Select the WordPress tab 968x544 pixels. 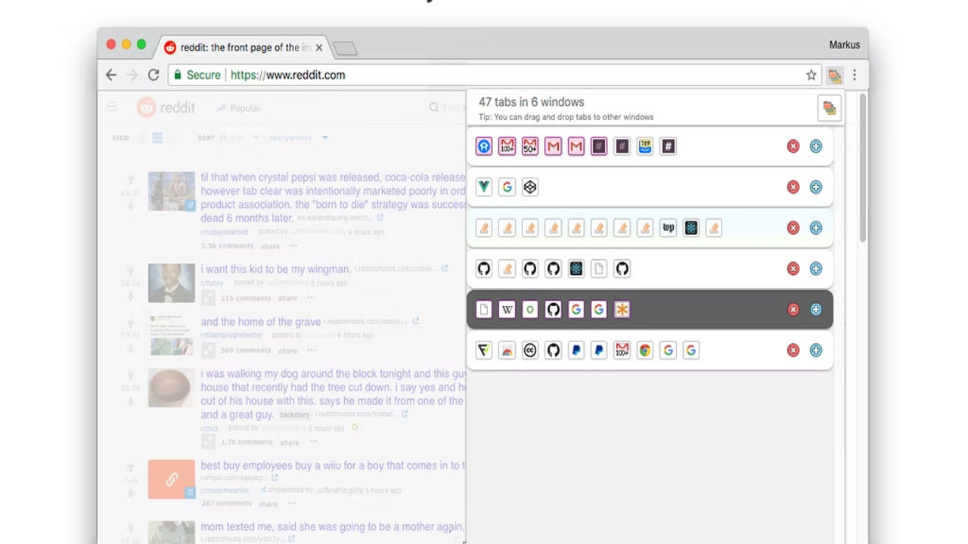click(668, 227)
